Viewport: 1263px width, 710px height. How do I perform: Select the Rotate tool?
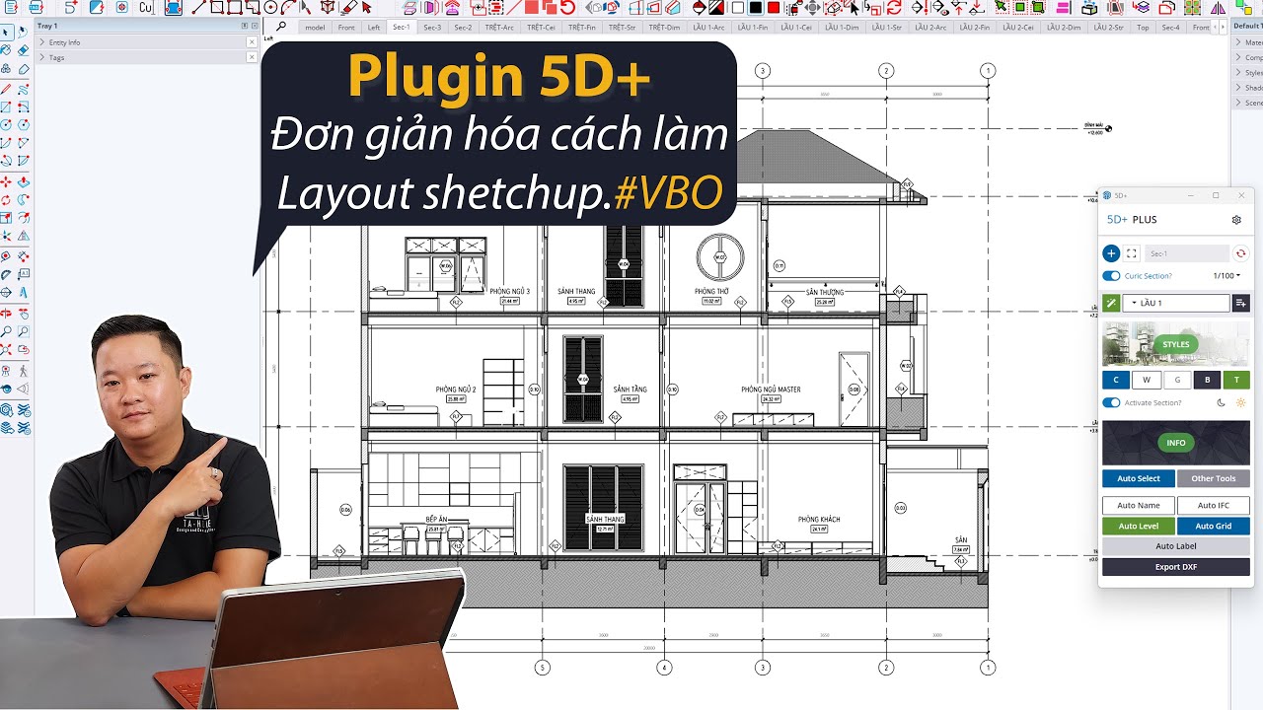(6, 199)
